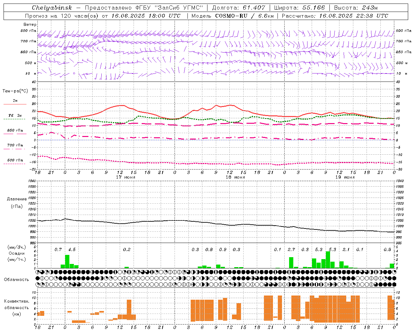Click the Высота: 243м elevation value

pos(356,8)
